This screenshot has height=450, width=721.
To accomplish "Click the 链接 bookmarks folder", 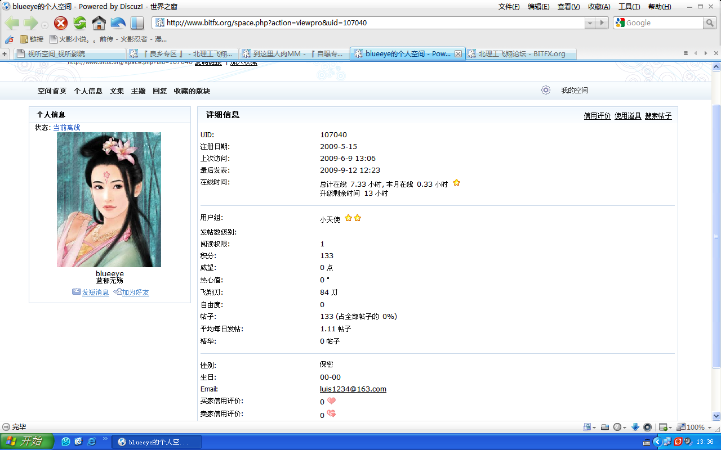I will 32,39.
